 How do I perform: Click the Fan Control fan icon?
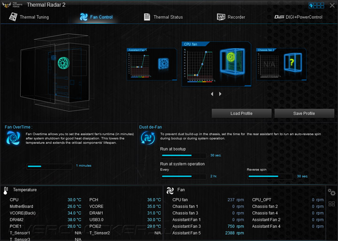84,17
